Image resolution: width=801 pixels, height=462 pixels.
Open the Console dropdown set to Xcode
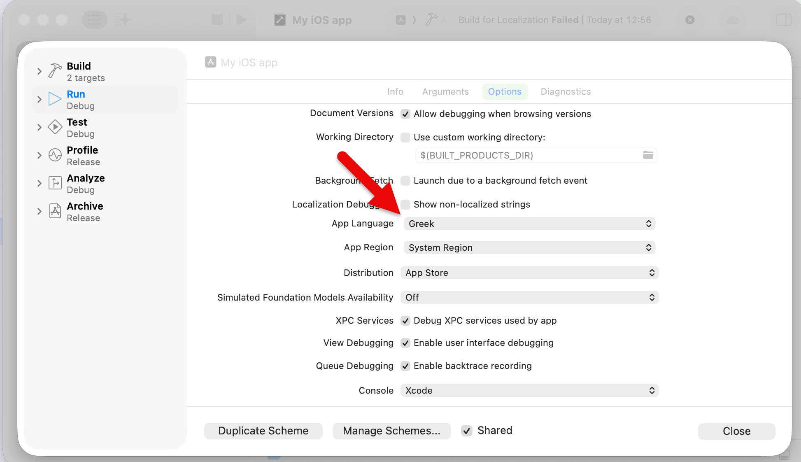529,390
